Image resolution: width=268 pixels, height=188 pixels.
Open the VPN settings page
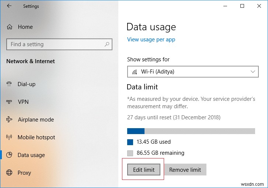click(23, 102)
